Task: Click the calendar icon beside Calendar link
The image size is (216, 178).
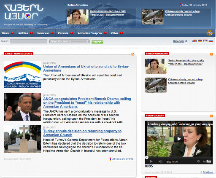Action: tap(186, 41)
